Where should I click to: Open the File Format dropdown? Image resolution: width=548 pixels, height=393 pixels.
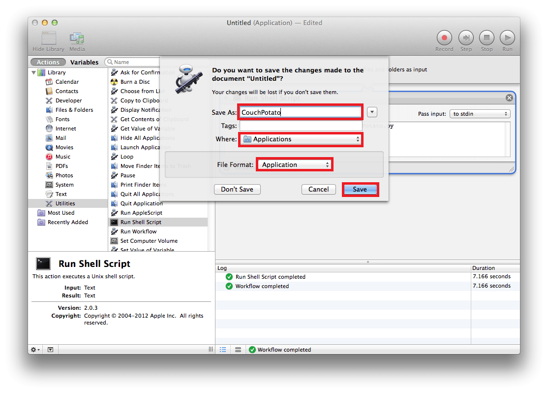(295, 164)
